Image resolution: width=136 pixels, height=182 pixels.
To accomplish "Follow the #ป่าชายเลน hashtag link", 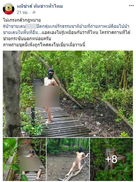I will (14, 26).
